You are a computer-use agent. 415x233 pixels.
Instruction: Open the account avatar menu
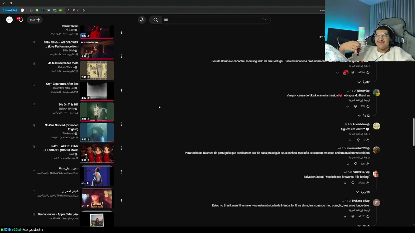9,20
